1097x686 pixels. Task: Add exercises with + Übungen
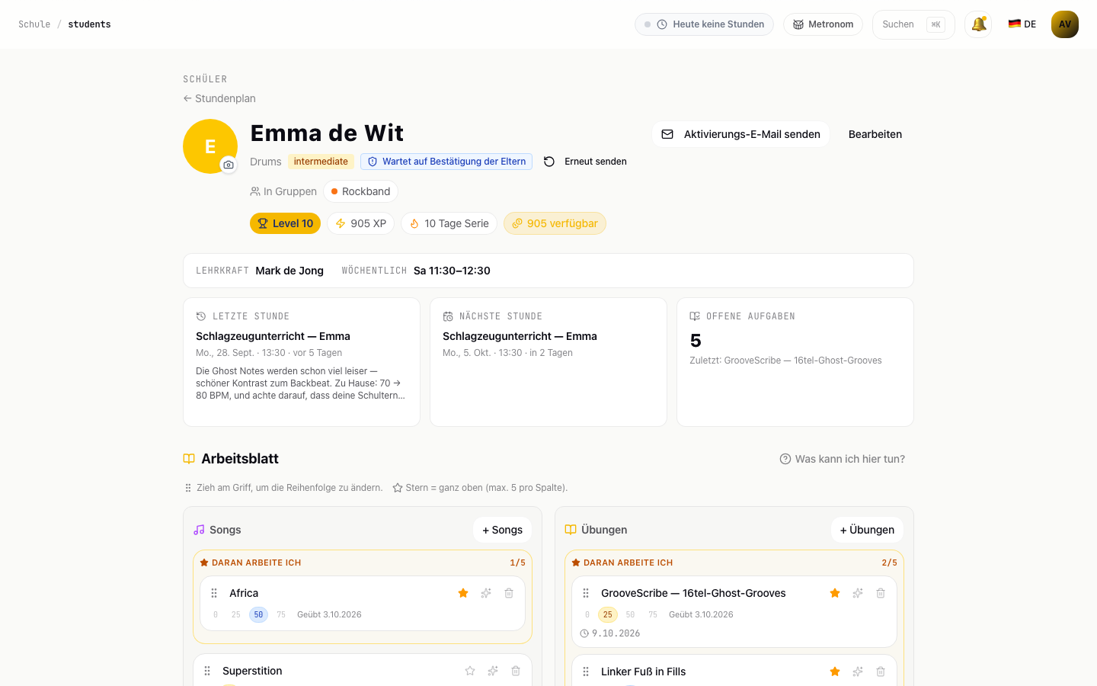coord(867,530)
